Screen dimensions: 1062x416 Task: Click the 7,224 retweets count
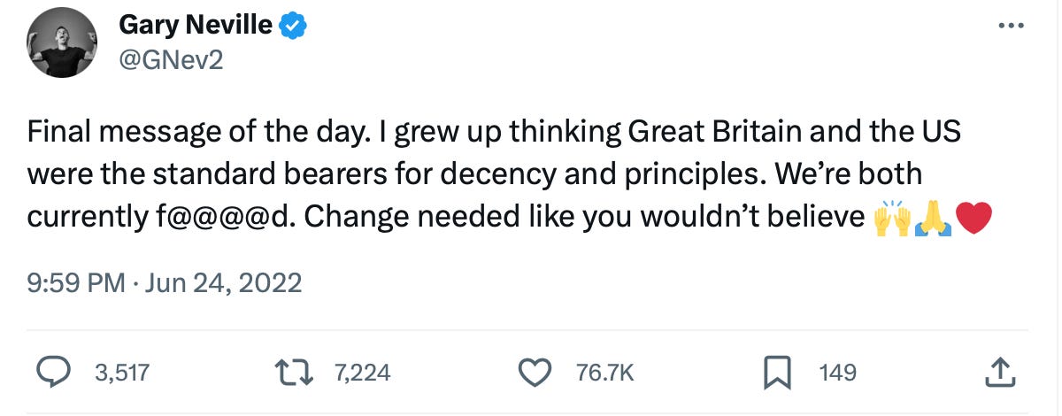pos(362,374)
